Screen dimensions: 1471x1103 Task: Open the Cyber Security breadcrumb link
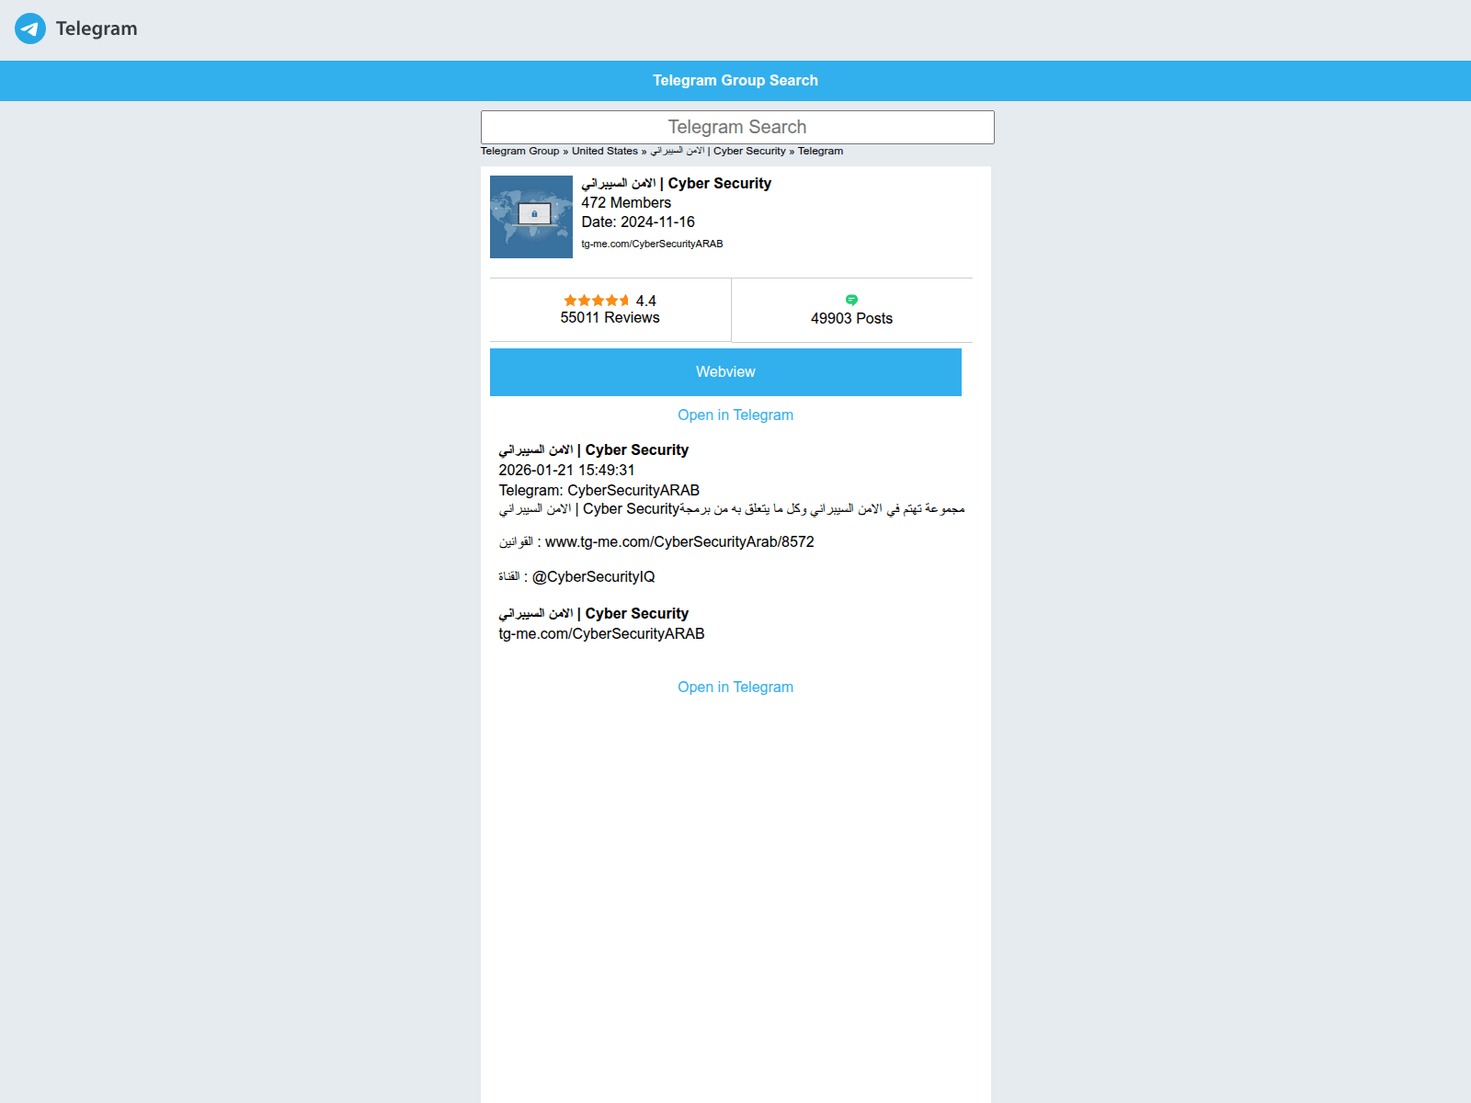[718, 151]
